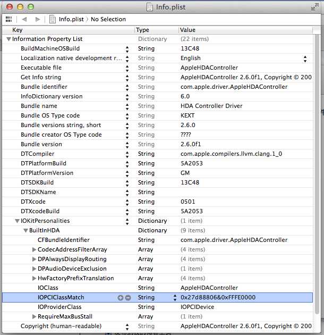Click the add (+) button on the IOPCIClassMatch row
The image size is (324, 335).
[121, 297]
